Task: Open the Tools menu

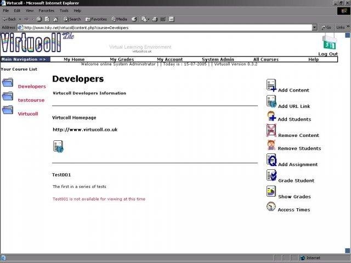Action: tap(64, 10)
